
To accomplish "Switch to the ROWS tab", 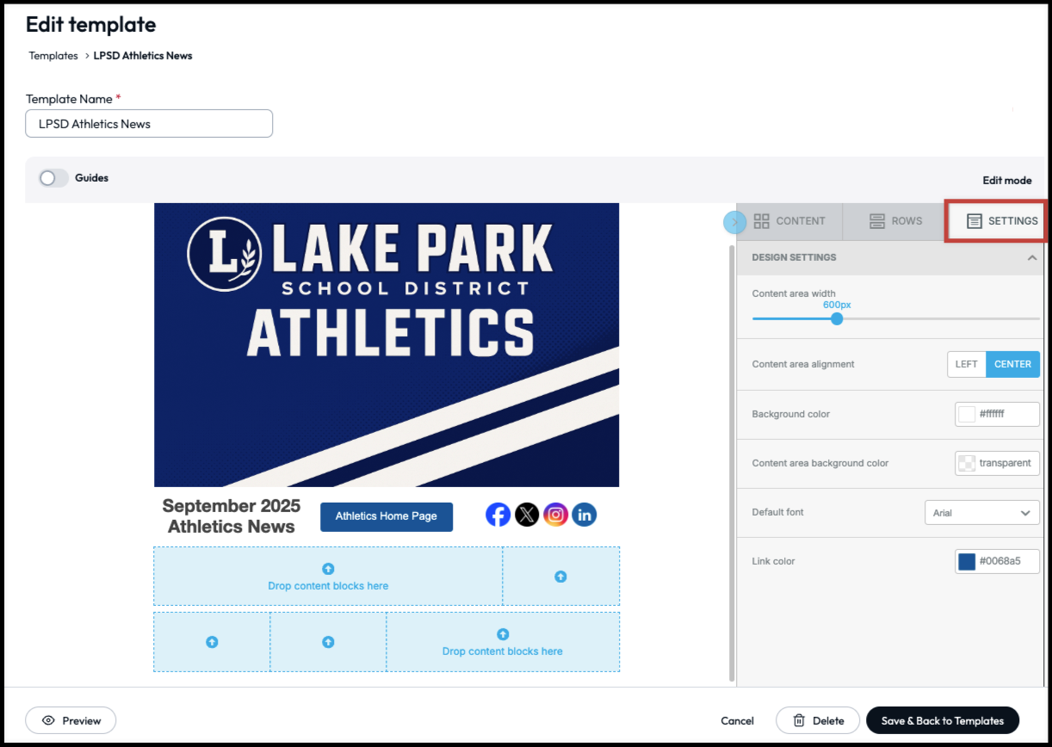I will click(895, 221).
